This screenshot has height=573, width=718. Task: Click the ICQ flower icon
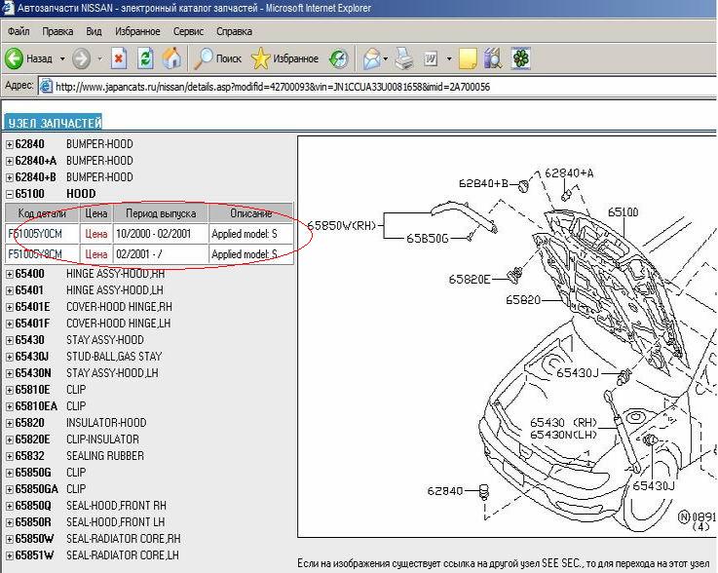tap(521, 58)
